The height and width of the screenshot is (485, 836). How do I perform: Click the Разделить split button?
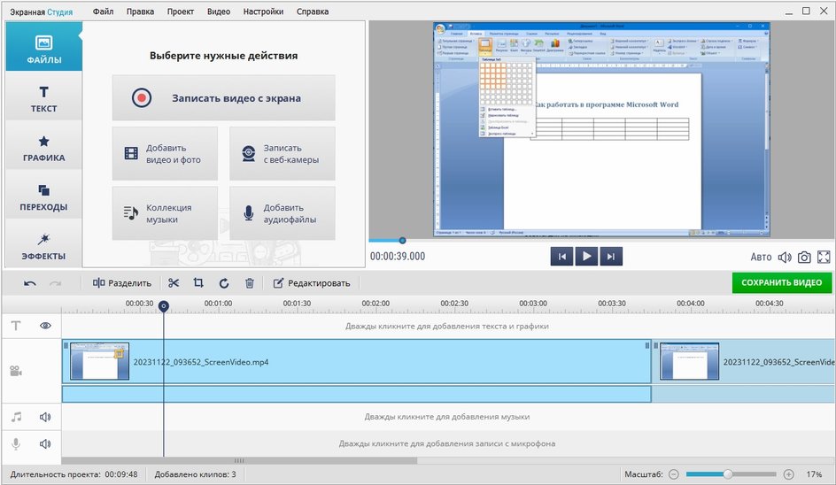[x=122, y=283]
